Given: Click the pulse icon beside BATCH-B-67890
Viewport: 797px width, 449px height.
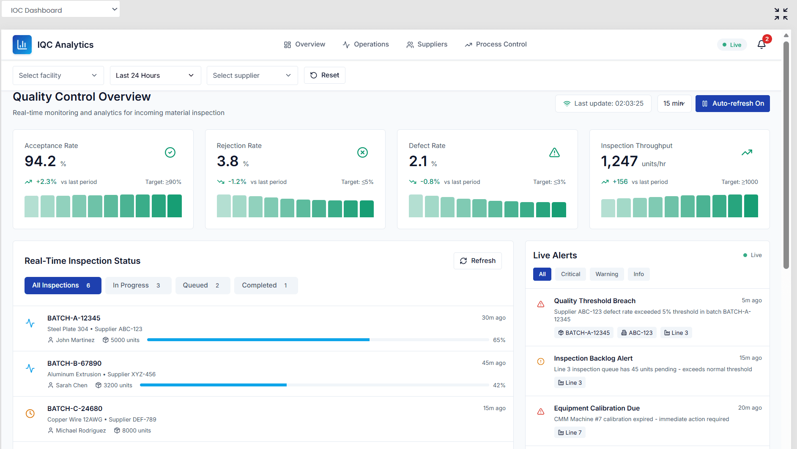Looking at the screenshot, I should click(x=30, y=368).
